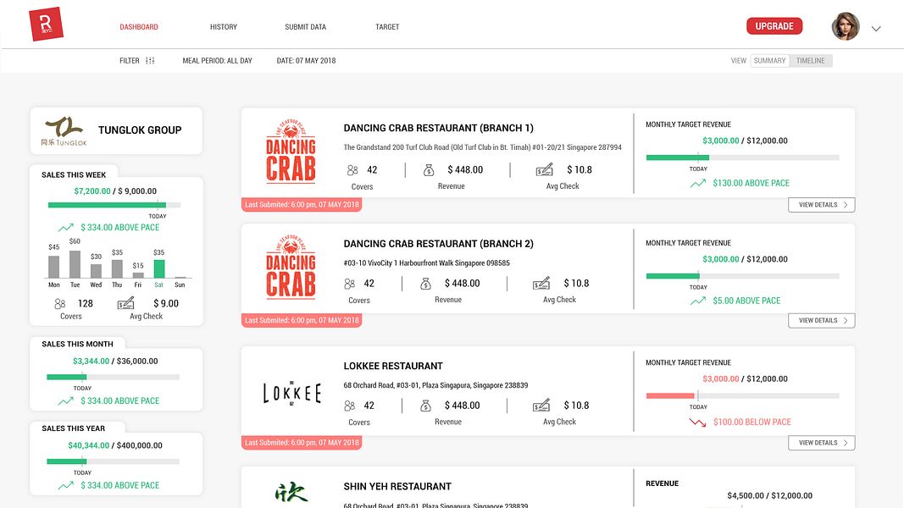Open the Date: 07 May 2018 picker

tap(306, 60)
